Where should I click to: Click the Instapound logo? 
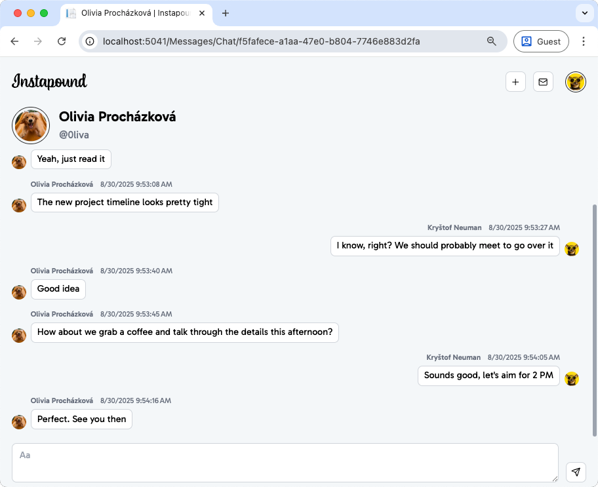(x=49, y=82)
